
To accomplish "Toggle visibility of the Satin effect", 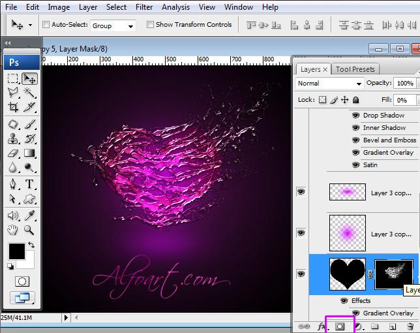I will click(x=355, y=165).
